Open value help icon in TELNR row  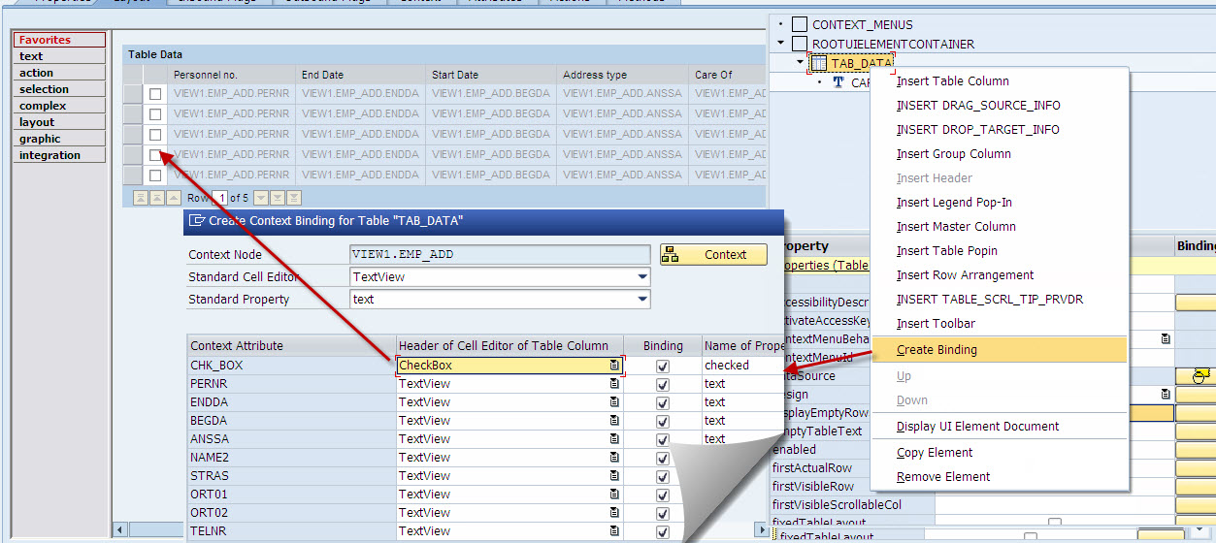click(615, 531)
